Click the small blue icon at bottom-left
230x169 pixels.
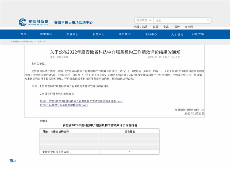click(13, 161)
